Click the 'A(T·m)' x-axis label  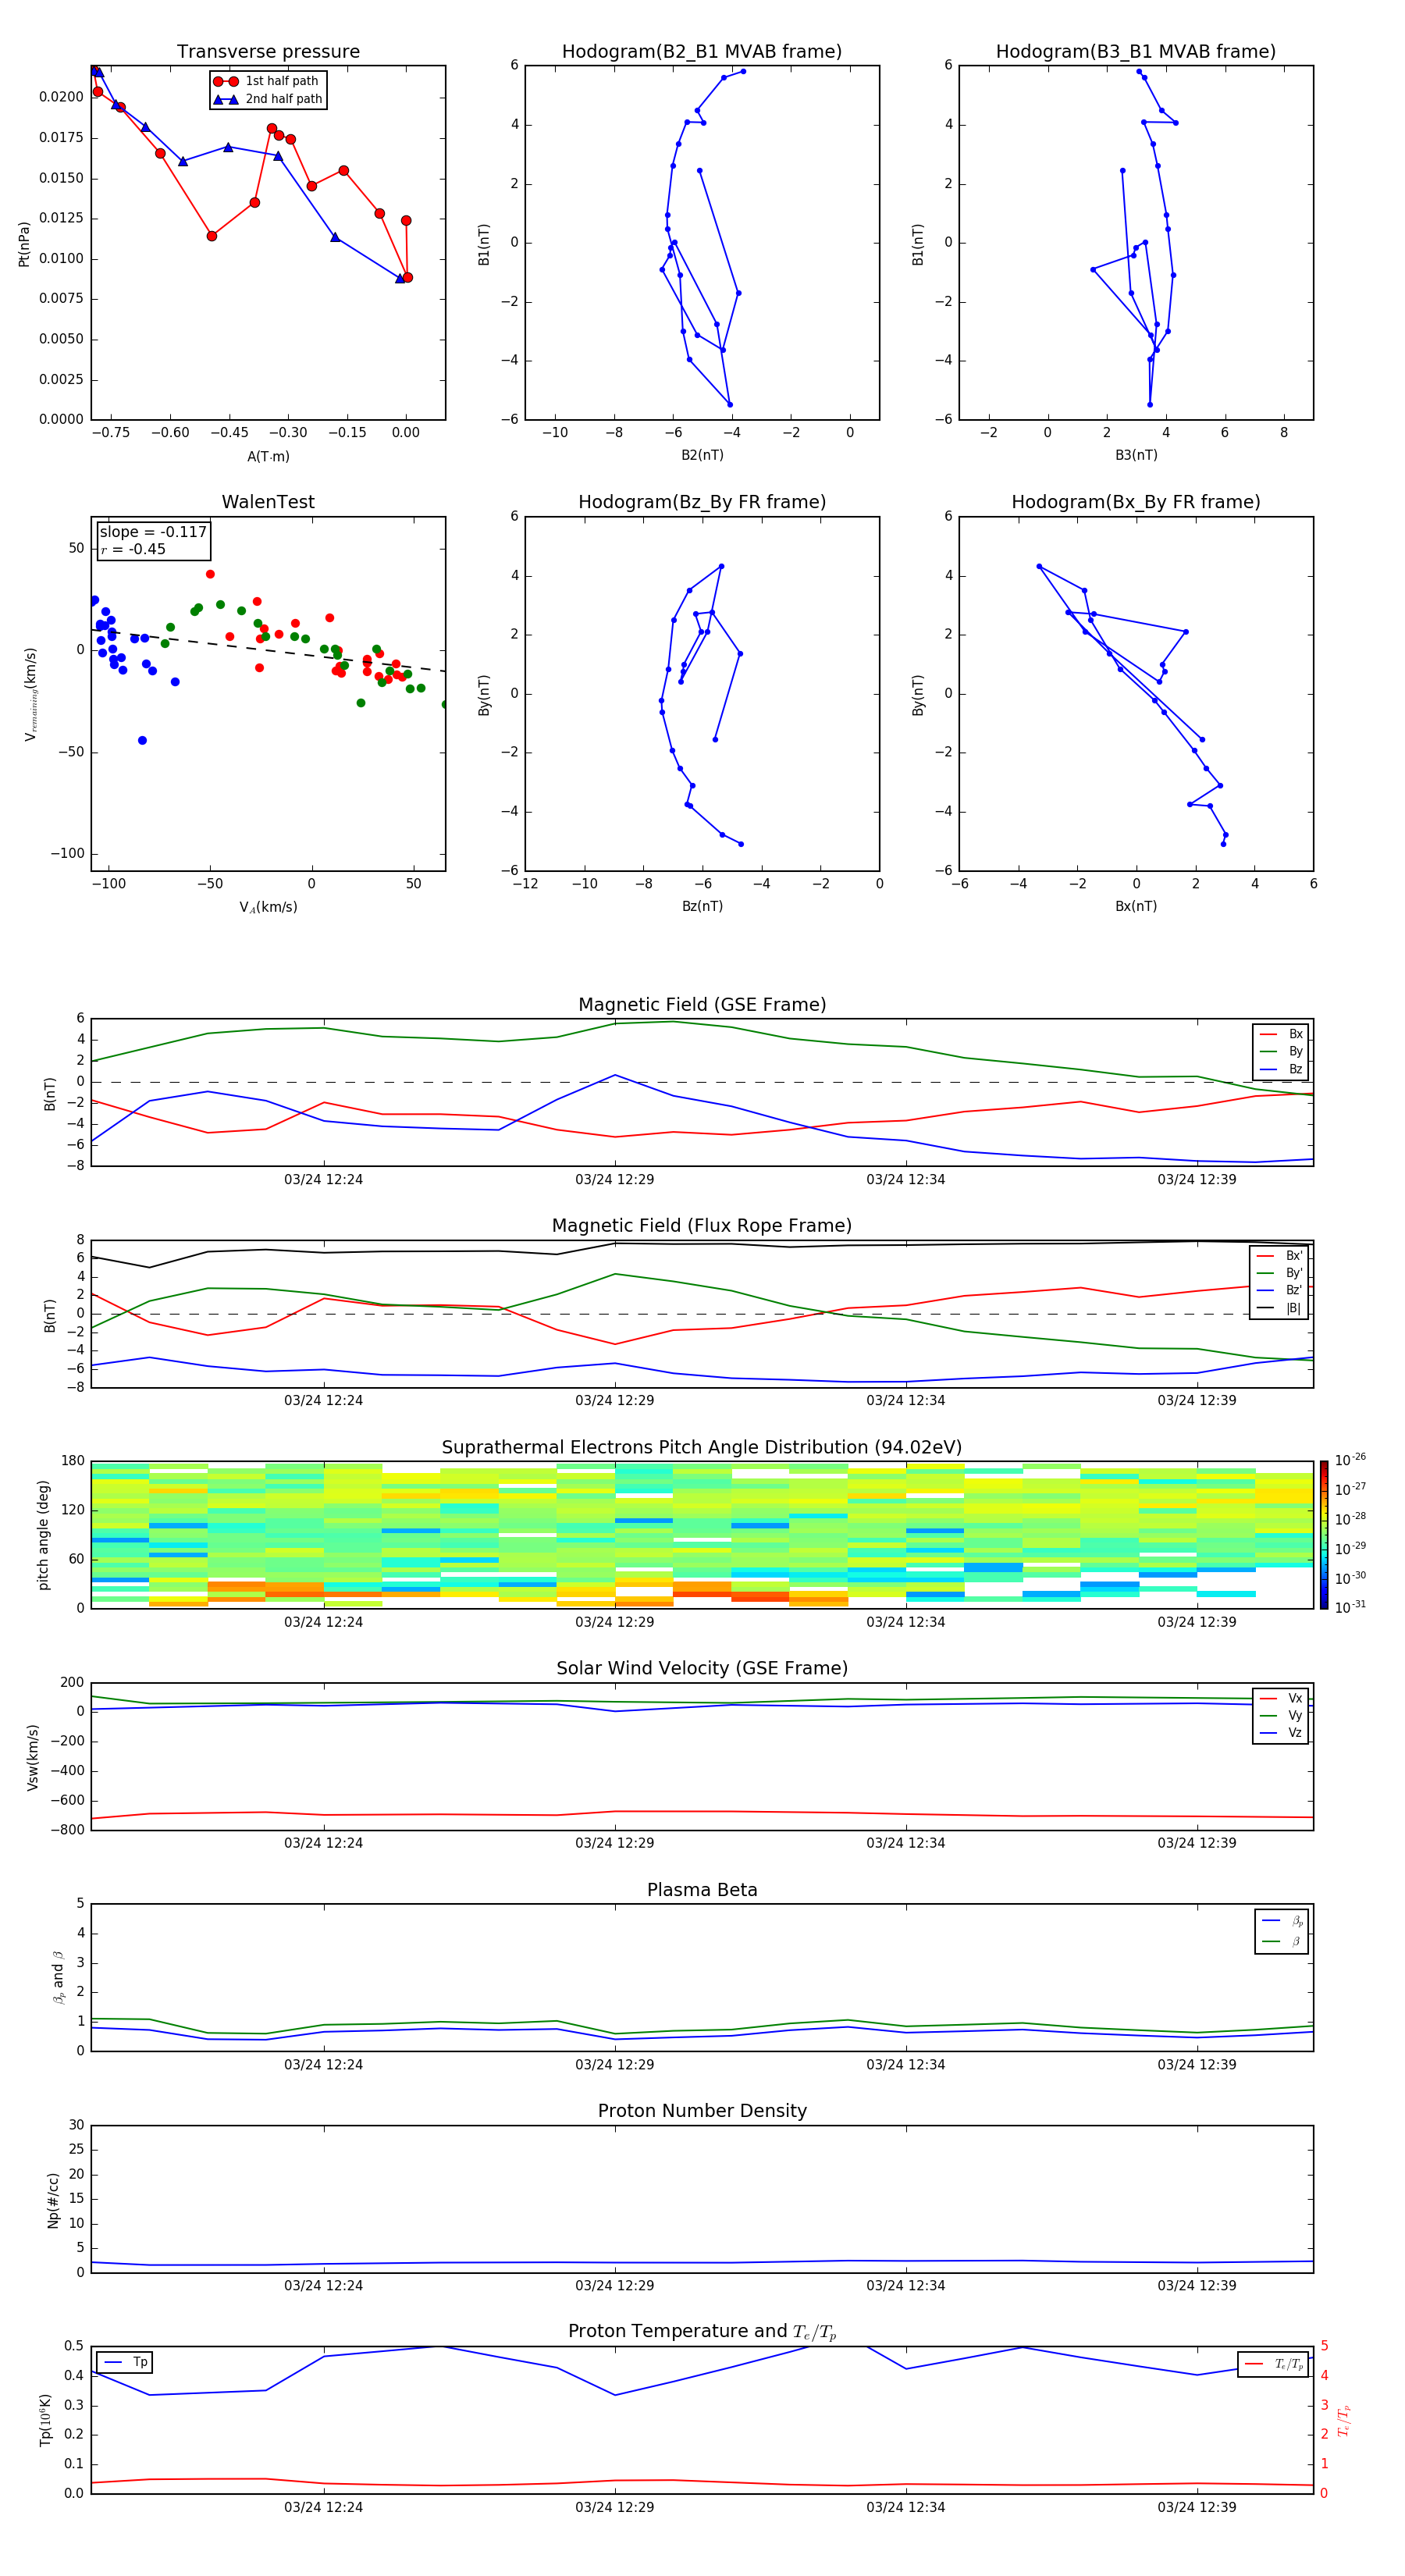[x=268, y=456]
